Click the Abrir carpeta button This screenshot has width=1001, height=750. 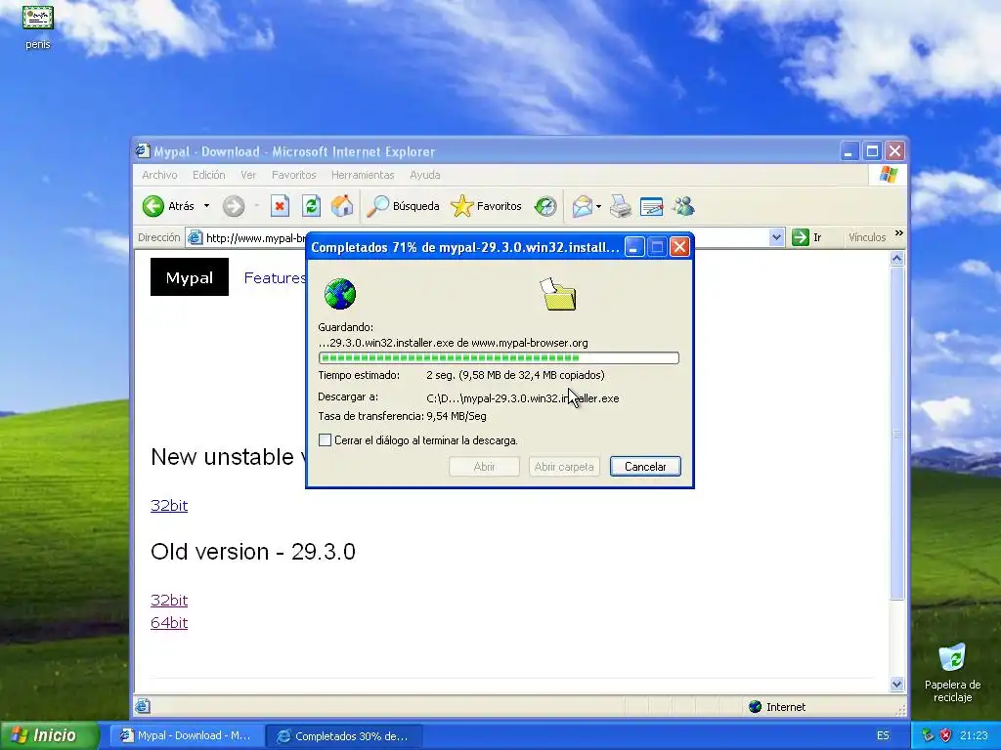click(x=564, y=466)
